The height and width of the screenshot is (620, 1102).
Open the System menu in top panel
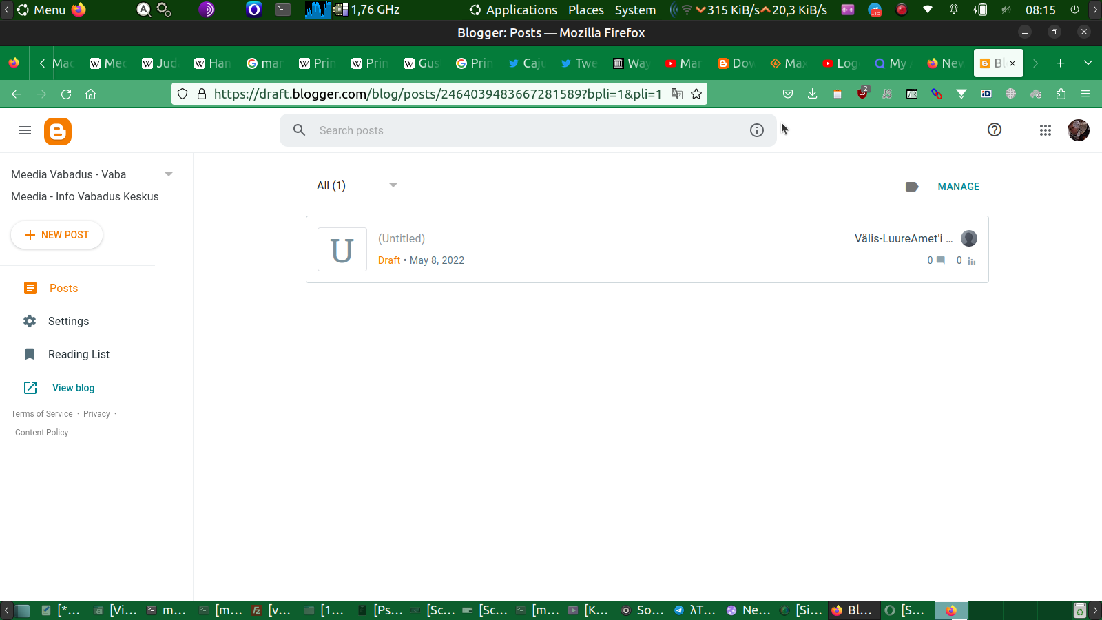point(635,10)
